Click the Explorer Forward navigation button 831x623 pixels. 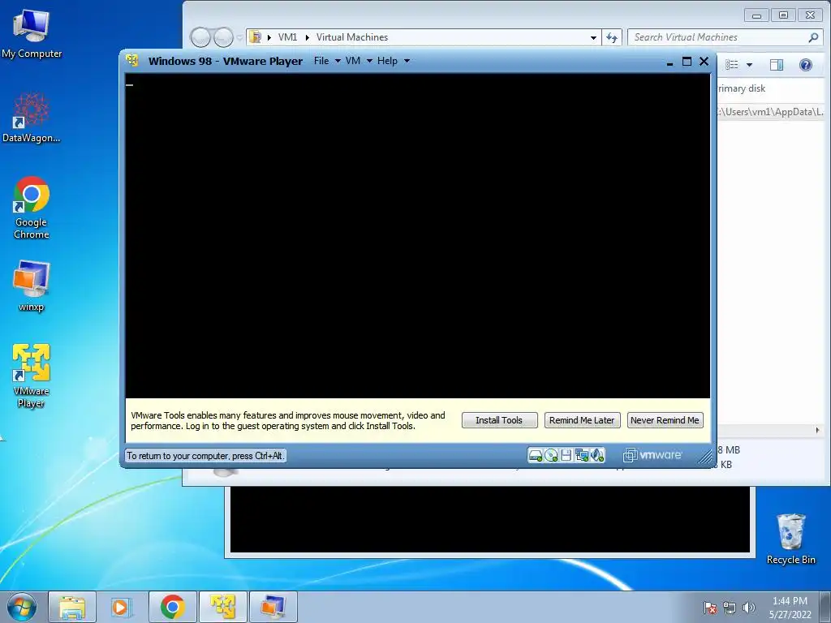(x=224, y=37)
